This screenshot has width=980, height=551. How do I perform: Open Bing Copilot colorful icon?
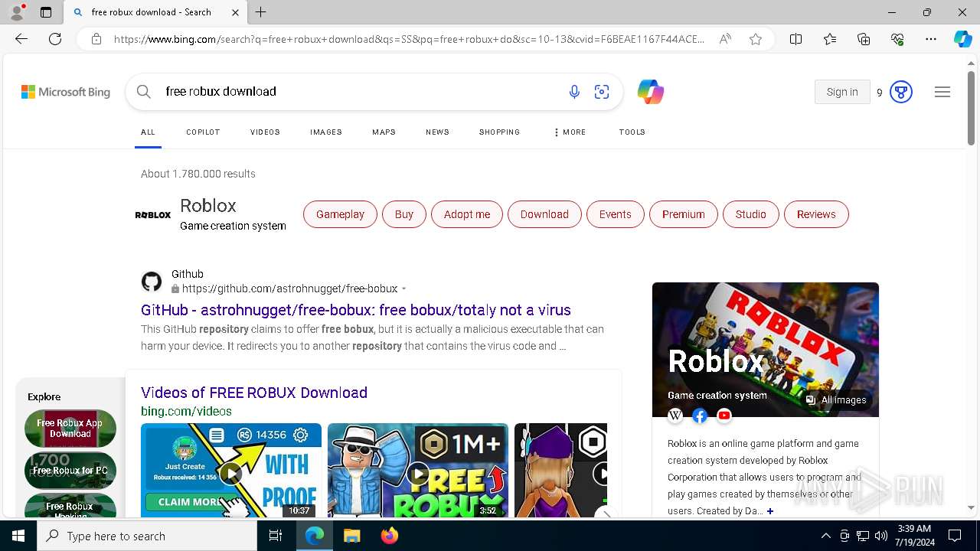pyautogui.click(x=651, y=92)
